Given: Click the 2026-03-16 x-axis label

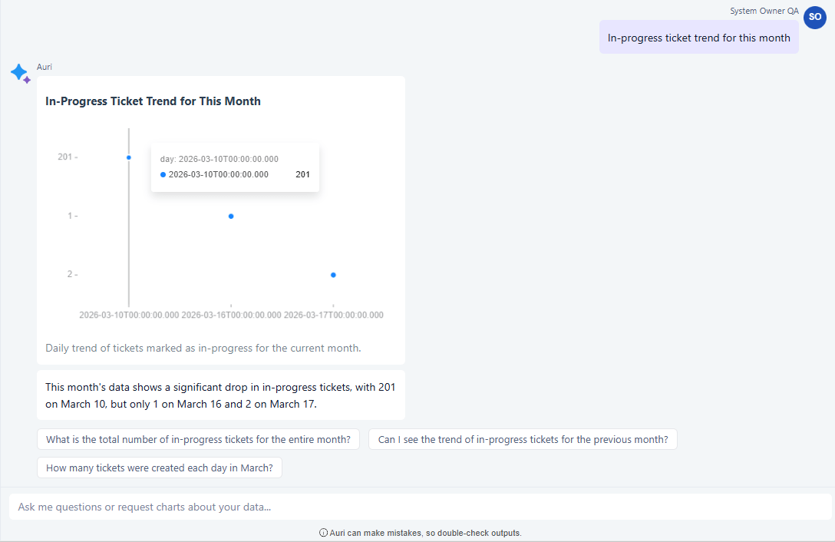Looking at the screenshot, I should point(231,315).
